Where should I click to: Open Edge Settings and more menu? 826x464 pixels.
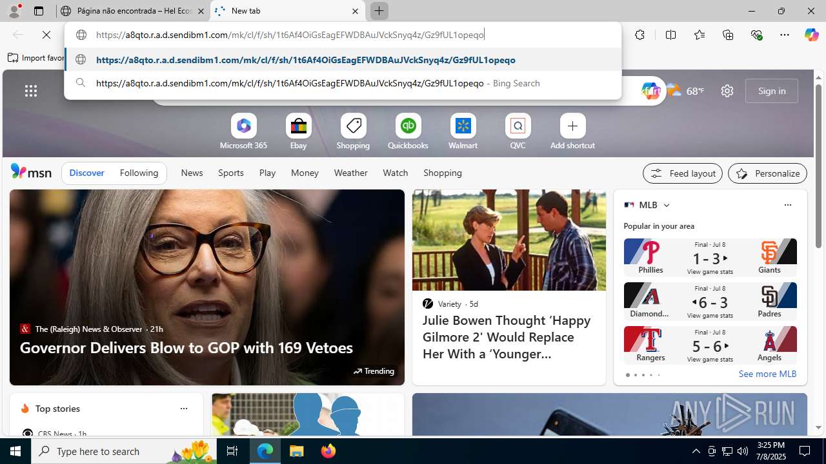[784, 35]
